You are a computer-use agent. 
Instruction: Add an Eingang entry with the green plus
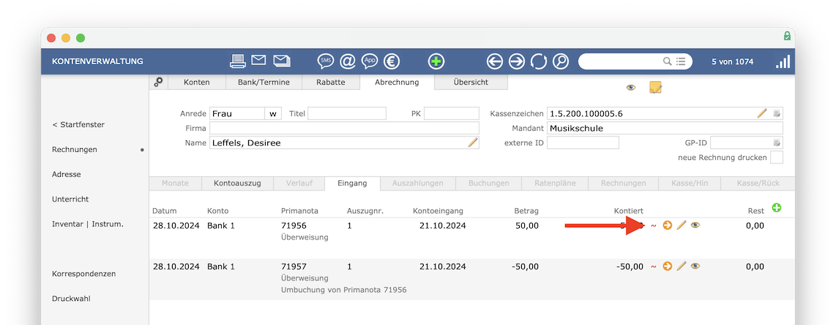point(776,207)
